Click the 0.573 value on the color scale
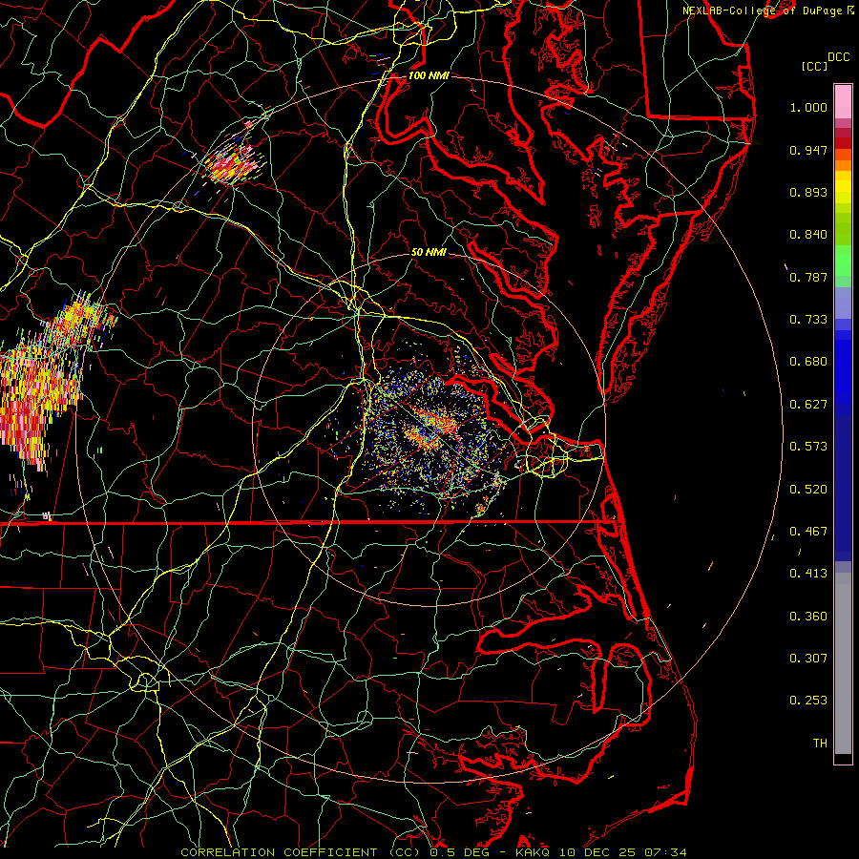859x859 pixels. coord(808,447)
